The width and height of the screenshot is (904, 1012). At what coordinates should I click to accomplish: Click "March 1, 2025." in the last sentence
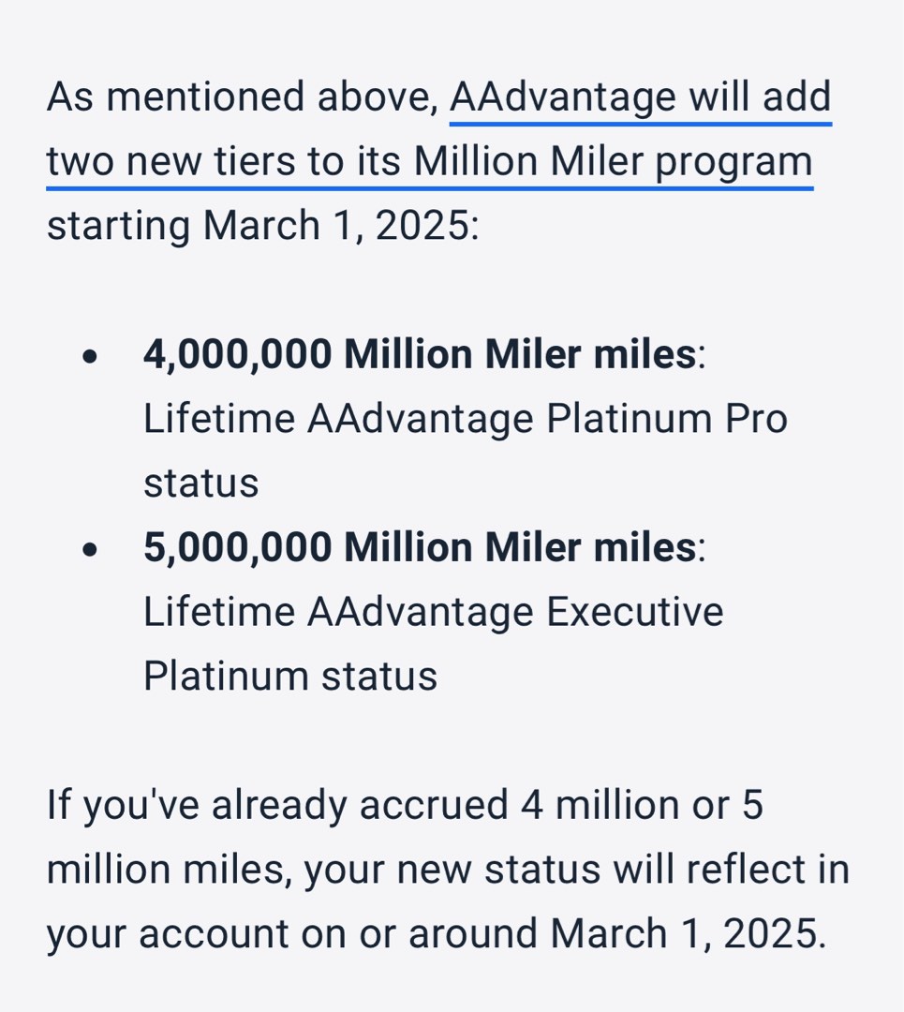point(688,934)
